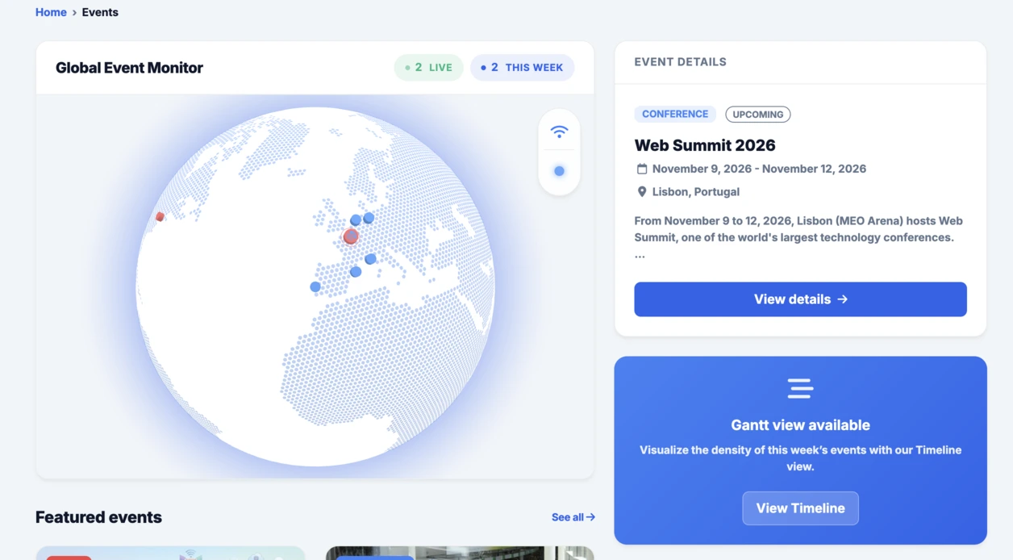
Task: Click the arrow in View details button
Action: point(842,299)
